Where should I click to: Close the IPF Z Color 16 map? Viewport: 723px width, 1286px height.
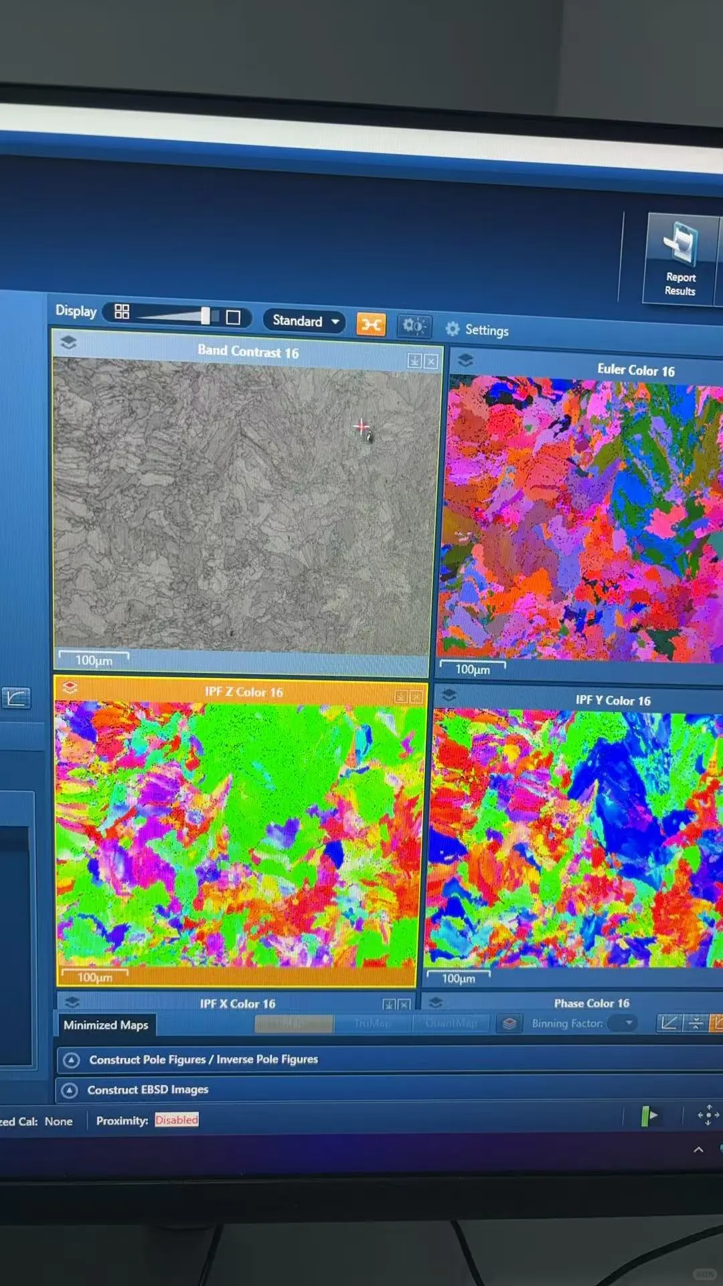pos(416,697)
